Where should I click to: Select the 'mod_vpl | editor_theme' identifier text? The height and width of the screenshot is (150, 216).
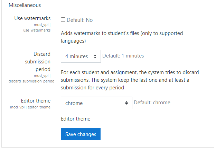pos(30,107)
